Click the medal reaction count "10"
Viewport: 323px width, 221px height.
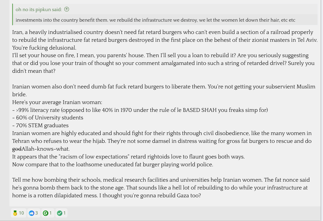coord(21,213)
